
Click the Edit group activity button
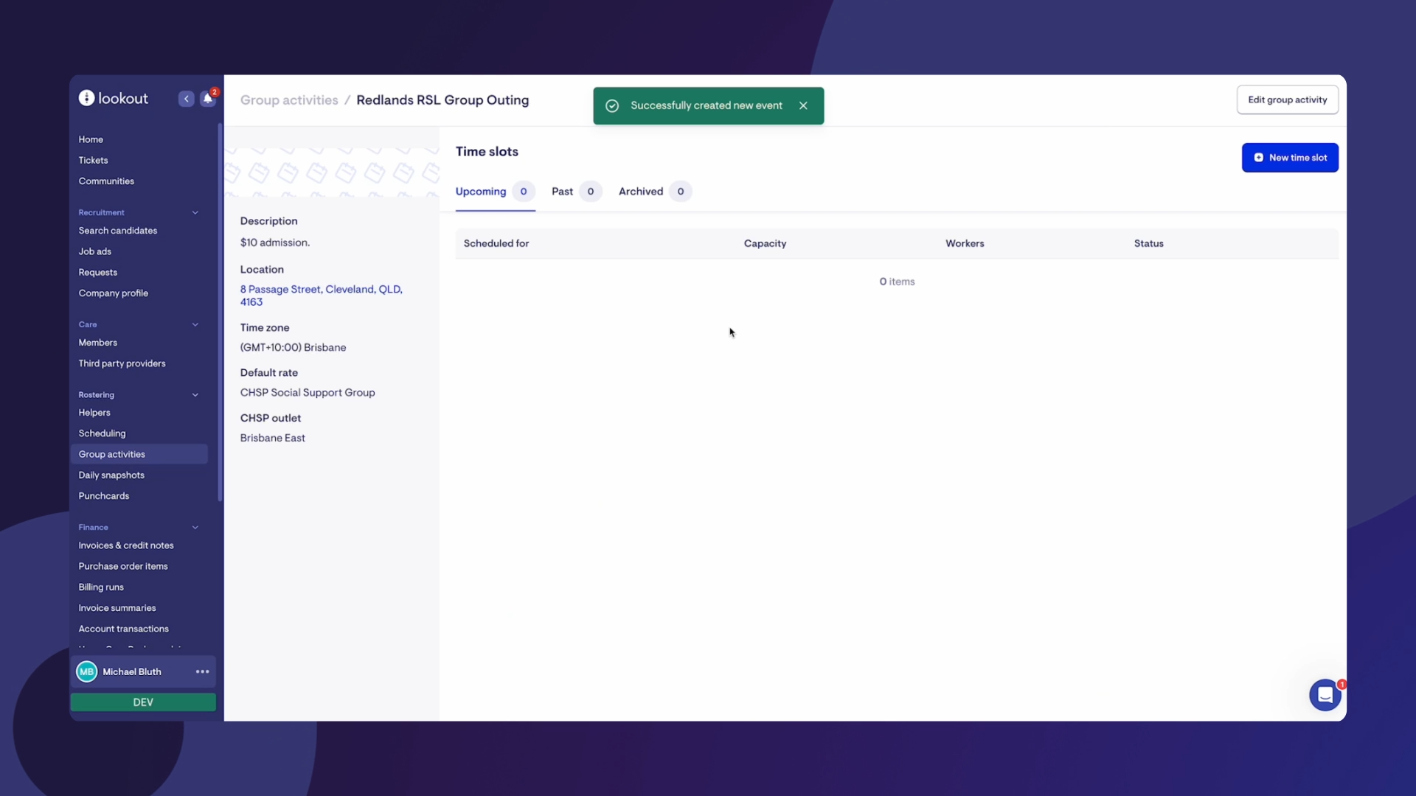tap(1287, 100)
